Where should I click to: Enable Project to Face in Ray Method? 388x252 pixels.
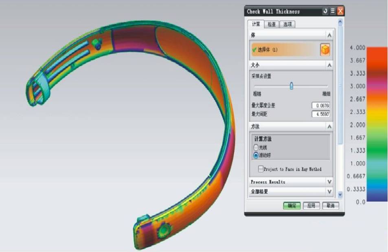click(x=261, y=169)
